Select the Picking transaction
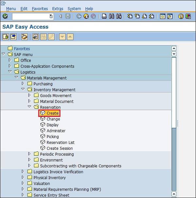 coord(50,136)
